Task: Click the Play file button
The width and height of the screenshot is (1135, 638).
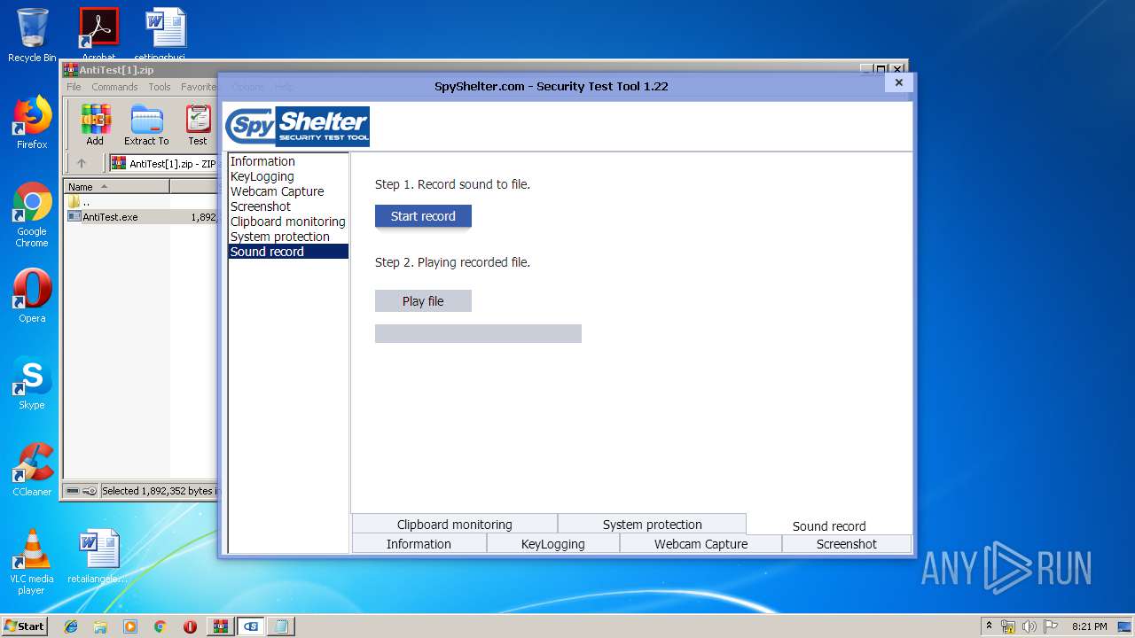Action: 423,301
